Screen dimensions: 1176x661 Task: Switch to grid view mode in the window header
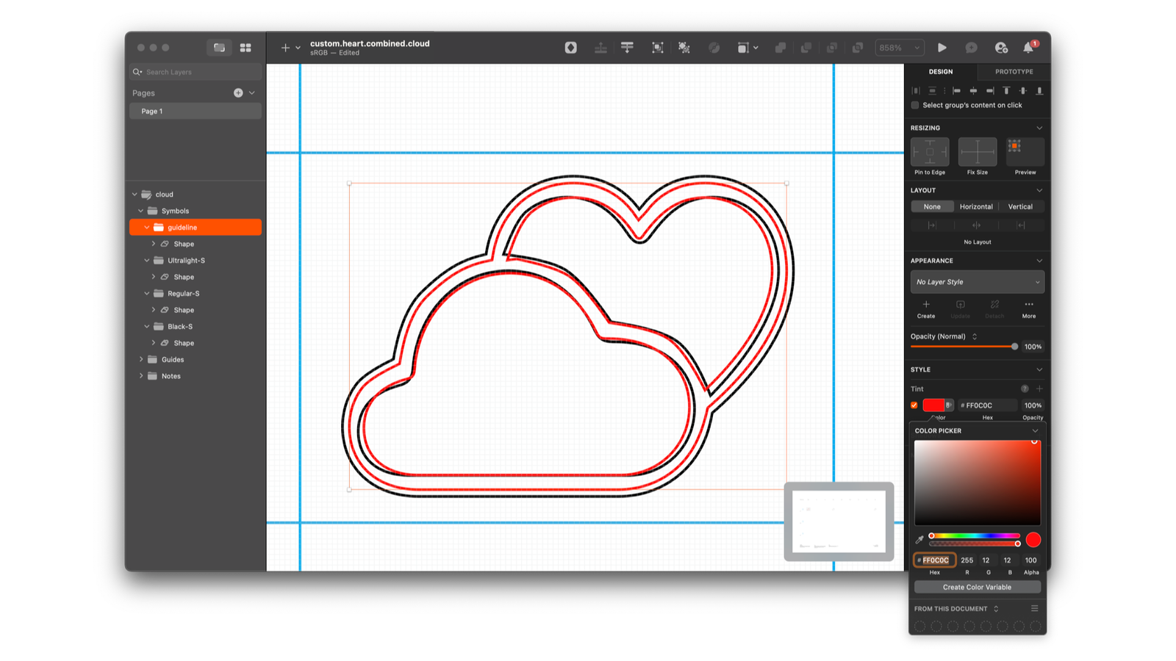[245, 47]
